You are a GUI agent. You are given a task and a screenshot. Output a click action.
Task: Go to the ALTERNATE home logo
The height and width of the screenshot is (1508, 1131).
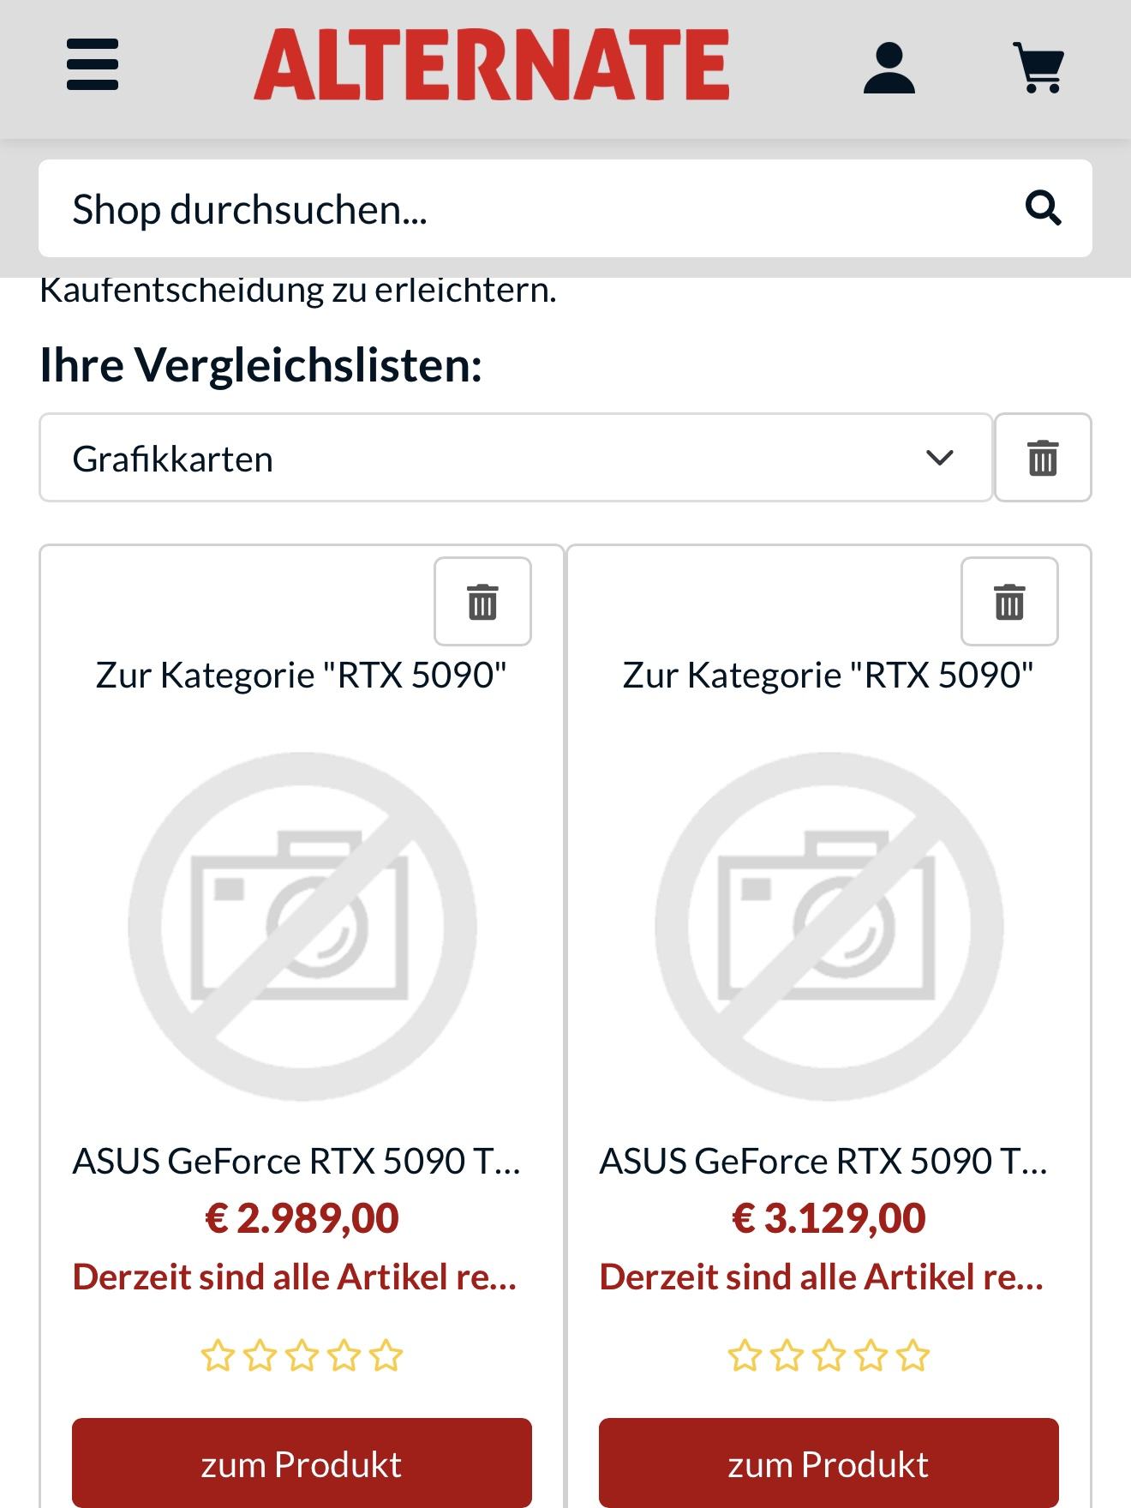point(491,65)
